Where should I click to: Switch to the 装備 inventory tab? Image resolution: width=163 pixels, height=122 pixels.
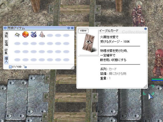6,43
